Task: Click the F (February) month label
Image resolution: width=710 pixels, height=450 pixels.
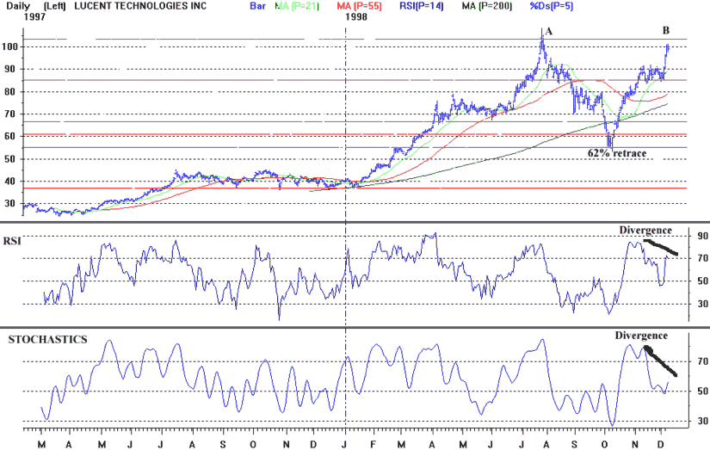Action: (x=374, y=445)
